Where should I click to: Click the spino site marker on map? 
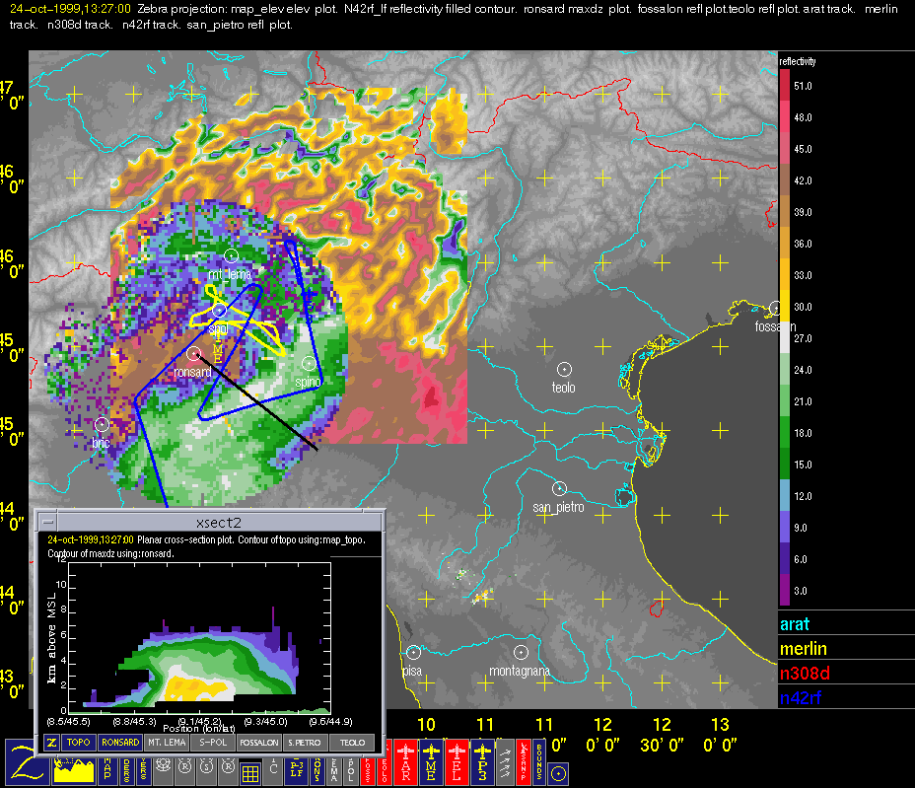coord(309,364)
